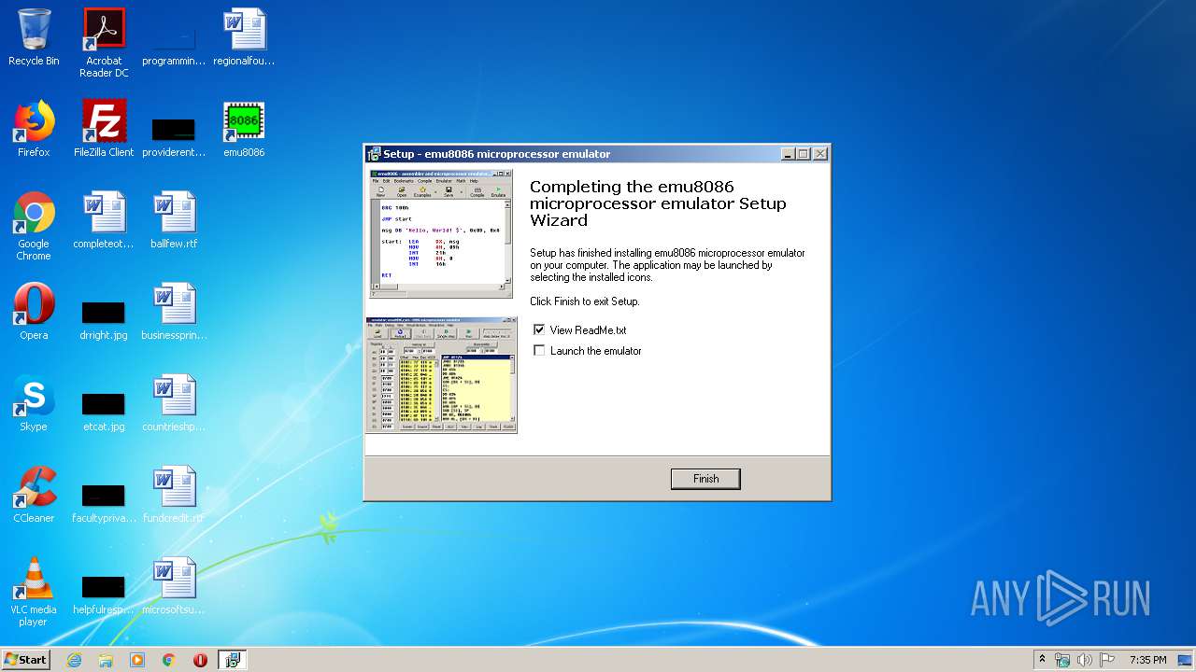Screen dimensions: 1196x672
Task: Open Internet Explorer from taskbar
Action: 74,660
